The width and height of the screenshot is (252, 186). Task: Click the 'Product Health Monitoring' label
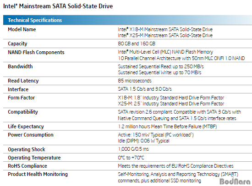point(38,174)
